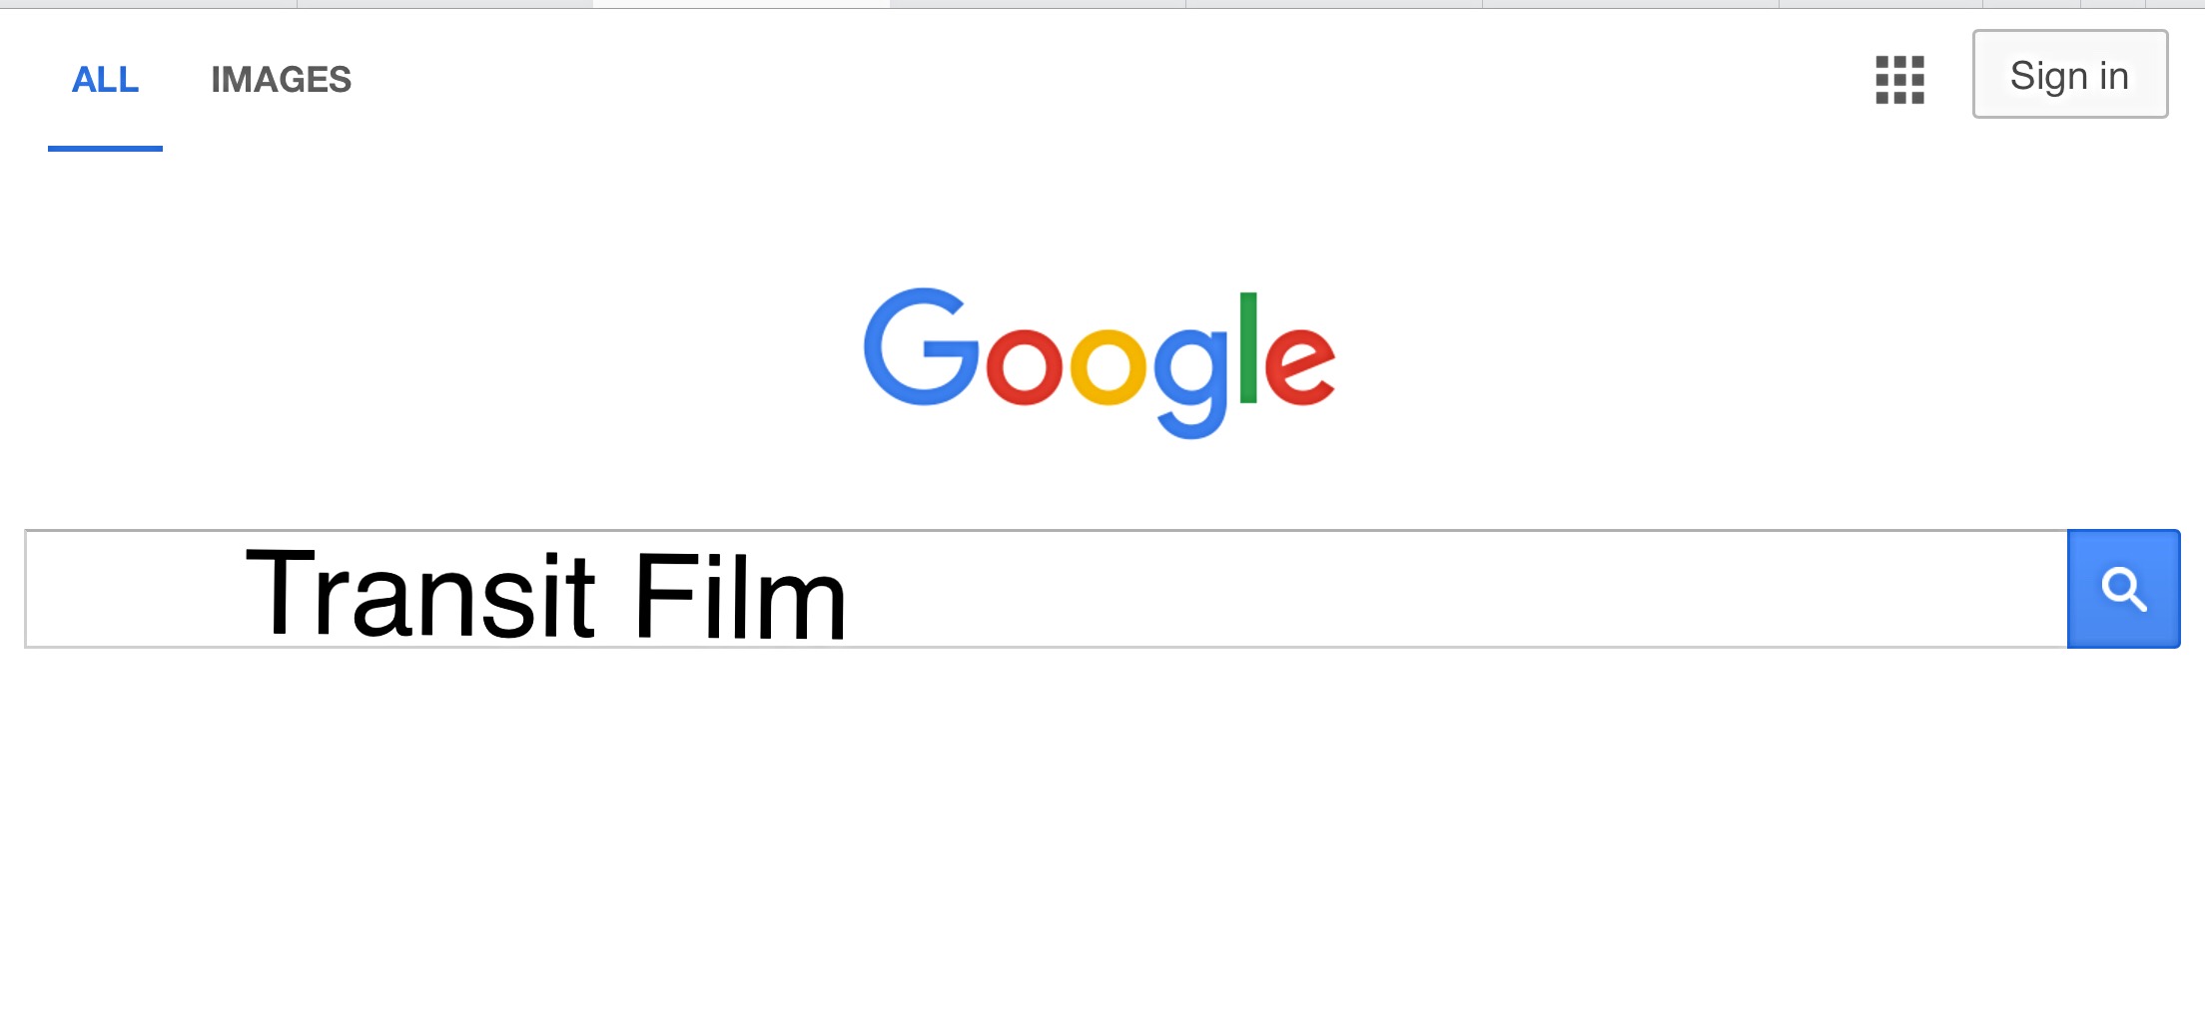Select the seventh browser tab in the strip
The width and height of the screenshot is (2205, 1017).
pyautogui.click(x=1881, y=4)
